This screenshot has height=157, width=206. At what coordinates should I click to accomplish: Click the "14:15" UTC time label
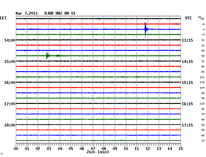[x=187, y=62]
